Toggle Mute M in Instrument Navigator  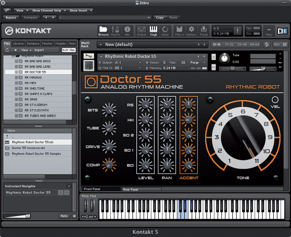tap(67, 192)
